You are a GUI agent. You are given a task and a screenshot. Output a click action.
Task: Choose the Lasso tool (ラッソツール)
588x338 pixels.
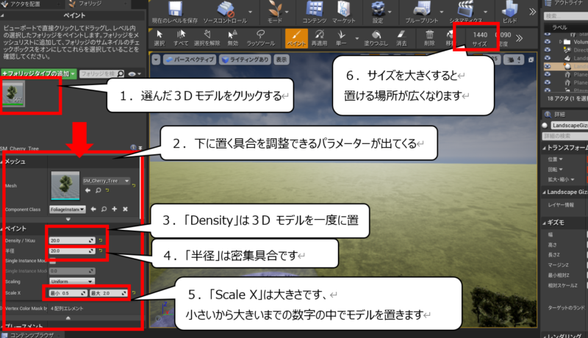tap(261, 38)
